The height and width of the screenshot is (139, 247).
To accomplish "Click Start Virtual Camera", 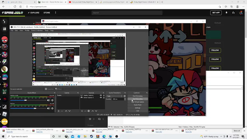I will click(x=137, y=102).
